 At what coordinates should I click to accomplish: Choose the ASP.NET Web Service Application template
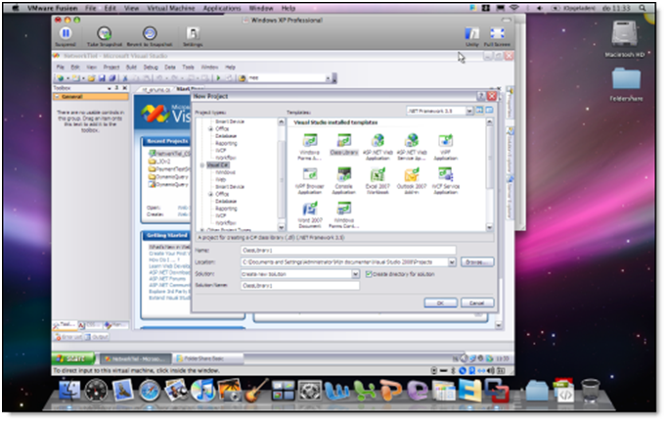coord(412,146)
